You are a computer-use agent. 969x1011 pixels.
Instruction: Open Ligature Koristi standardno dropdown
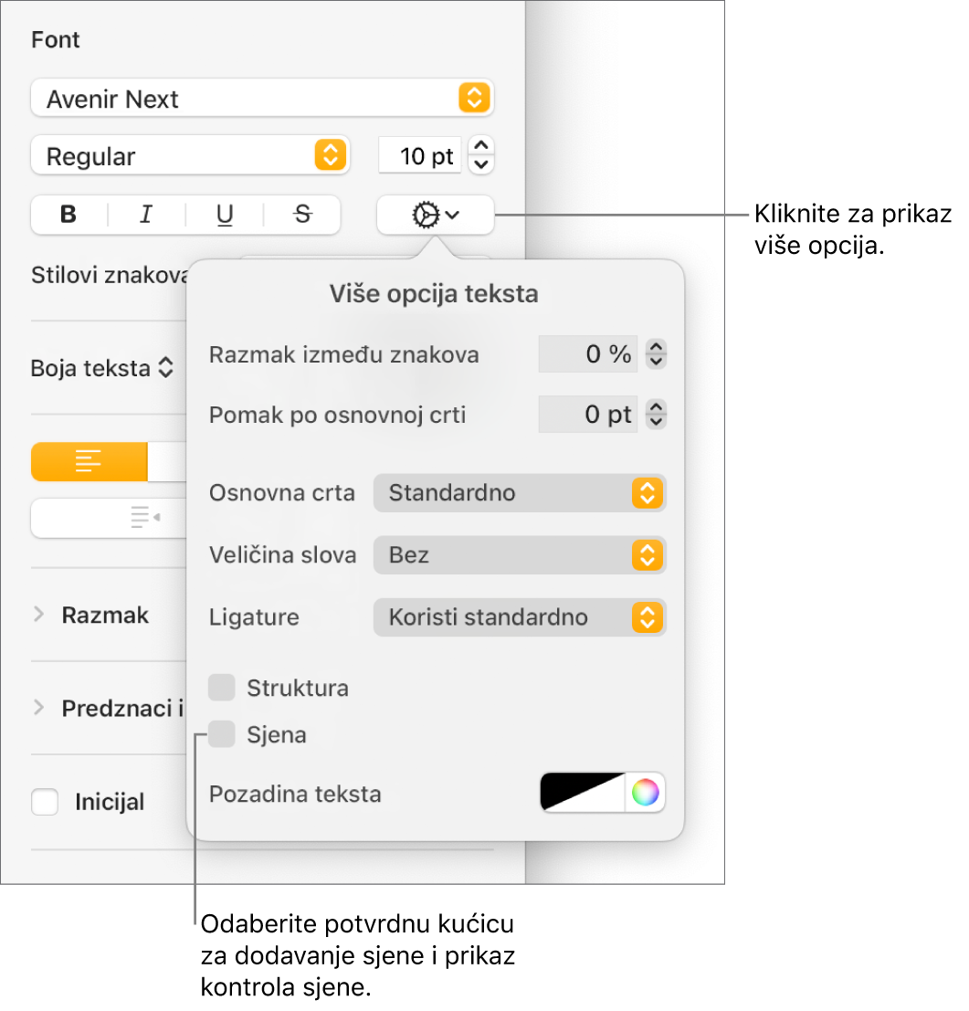[x=519, y=617]
